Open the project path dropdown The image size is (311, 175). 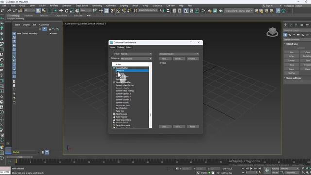239,11
